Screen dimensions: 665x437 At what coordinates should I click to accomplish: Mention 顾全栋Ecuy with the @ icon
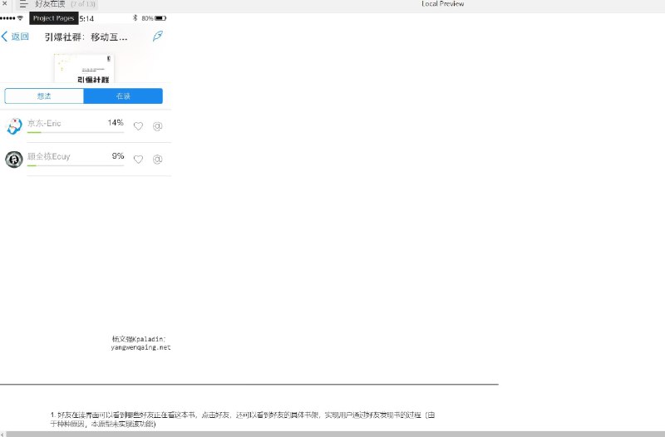point(157,160)
